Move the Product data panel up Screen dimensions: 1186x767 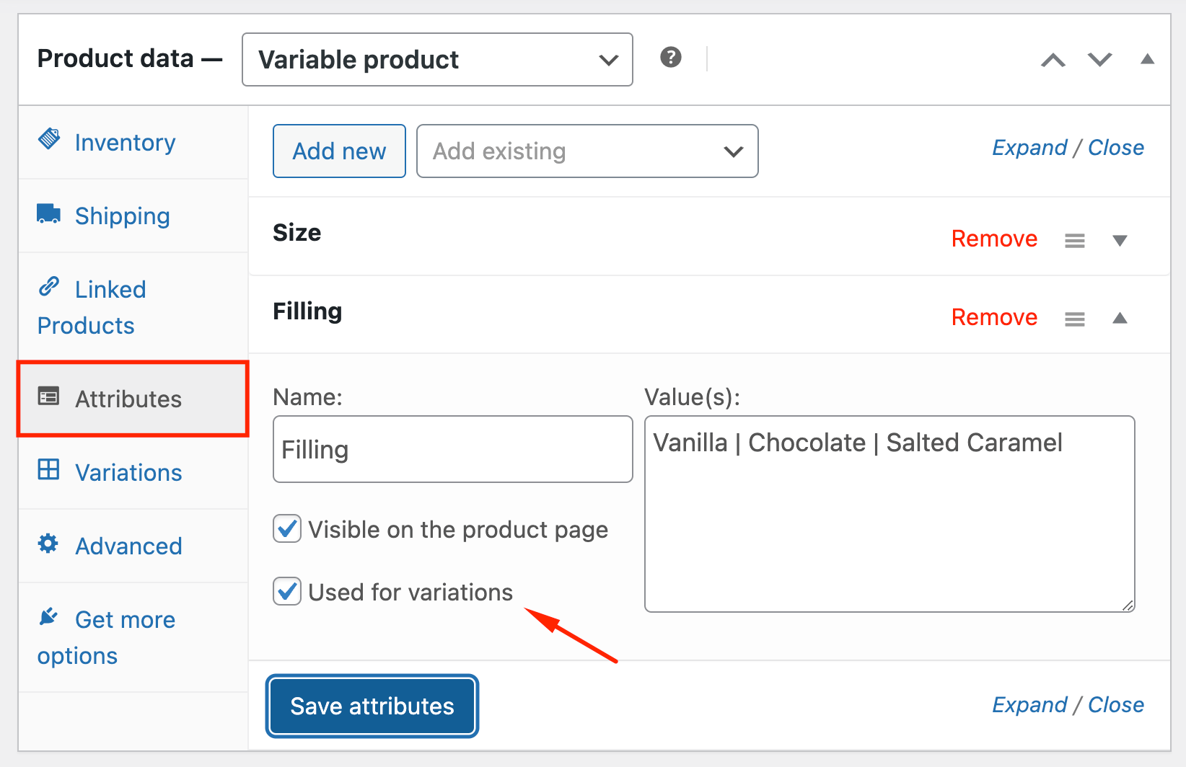[1053, 60]
